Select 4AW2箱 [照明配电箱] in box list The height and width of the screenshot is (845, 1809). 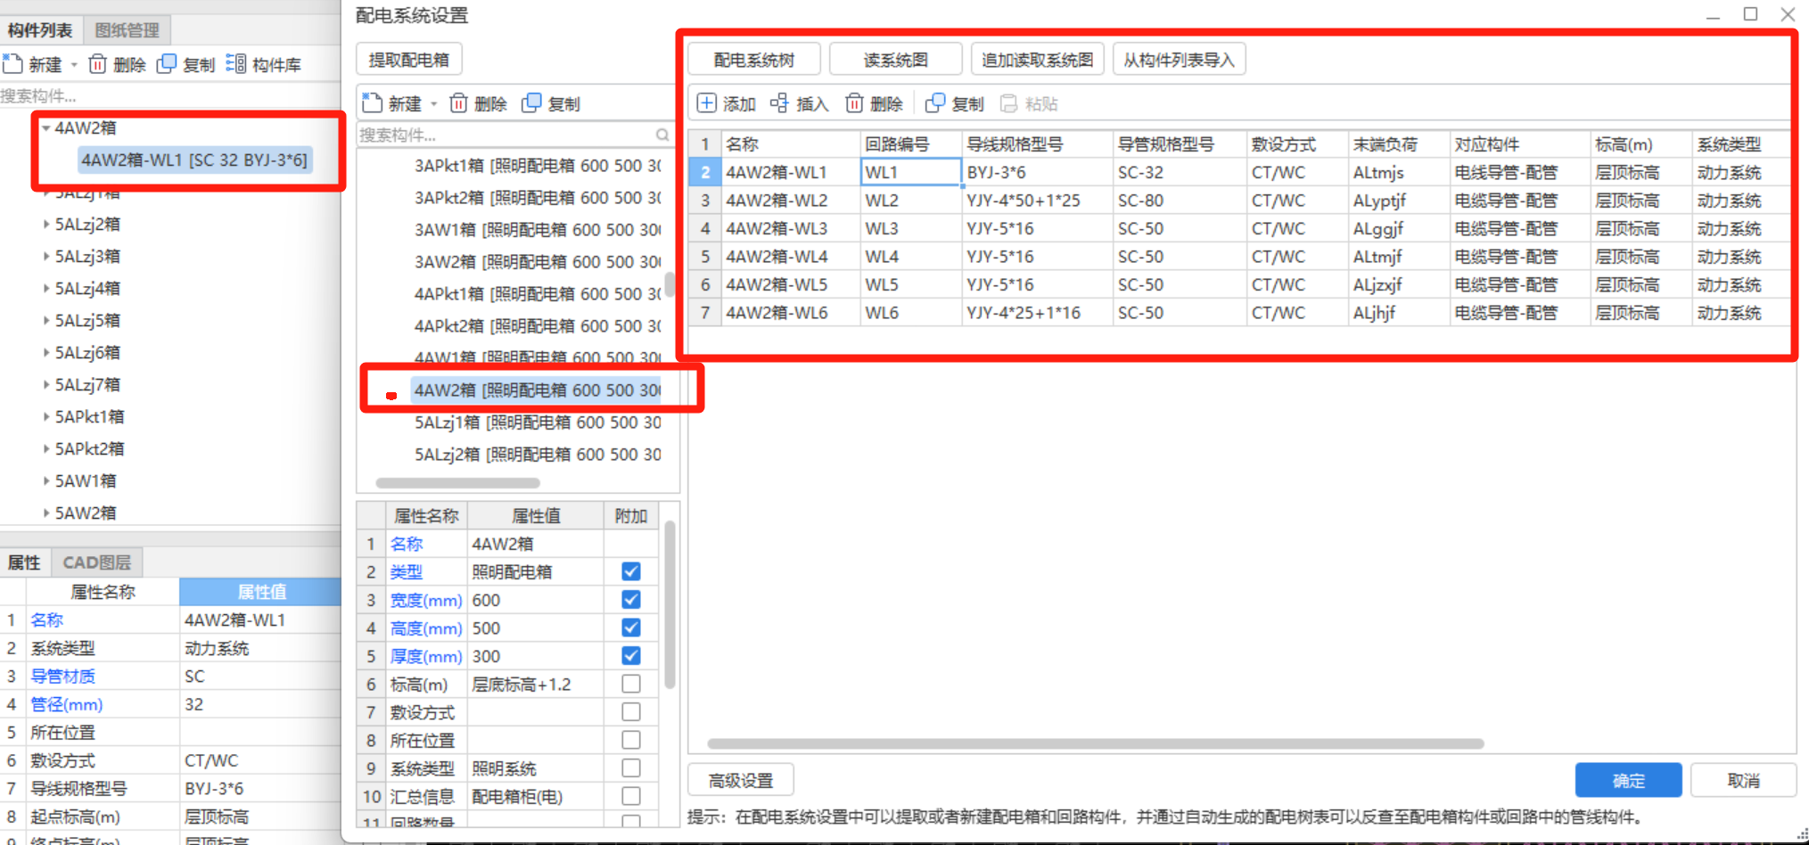537,390
